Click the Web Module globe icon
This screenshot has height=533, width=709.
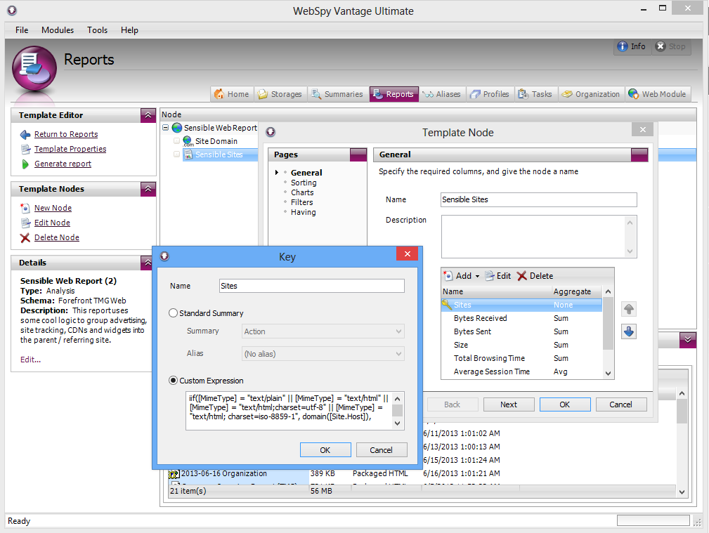(634, 94)
